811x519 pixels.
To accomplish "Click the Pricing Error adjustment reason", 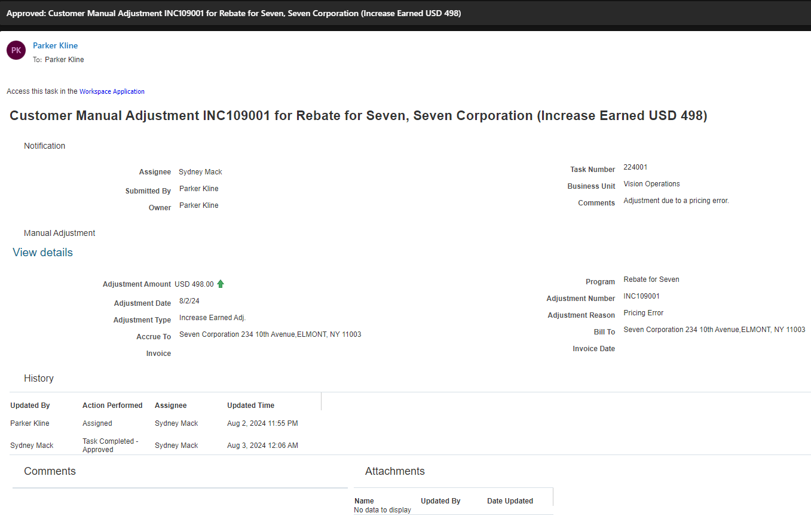I will [x=644, y=313].
